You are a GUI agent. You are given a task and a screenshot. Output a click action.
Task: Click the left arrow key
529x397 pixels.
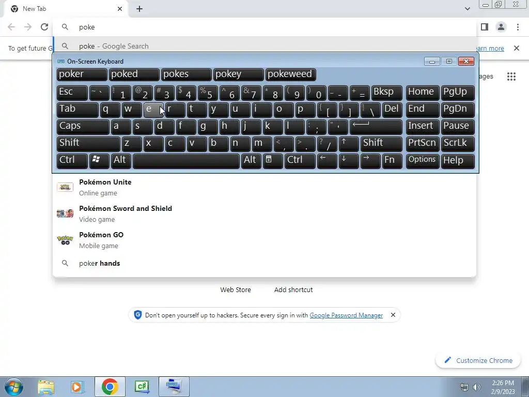[x=327, y=161]
